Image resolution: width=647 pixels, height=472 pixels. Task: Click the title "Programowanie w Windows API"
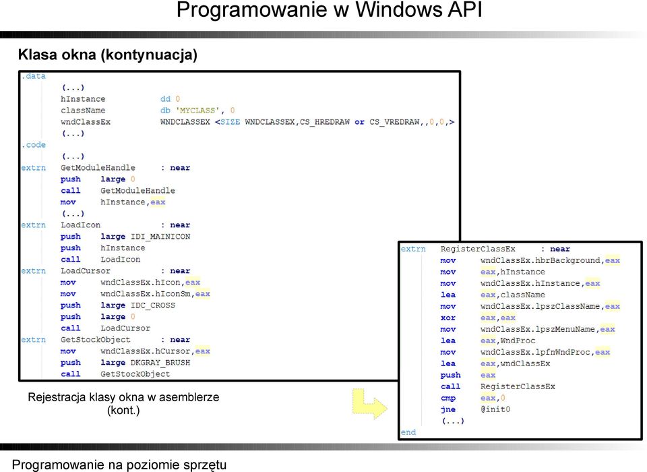click(x=330, y=9)
